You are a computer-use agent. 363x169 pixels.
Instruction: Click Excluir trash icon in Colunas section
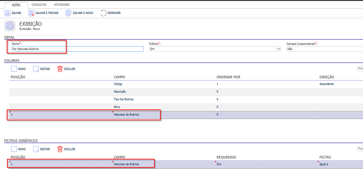point(60,69)
